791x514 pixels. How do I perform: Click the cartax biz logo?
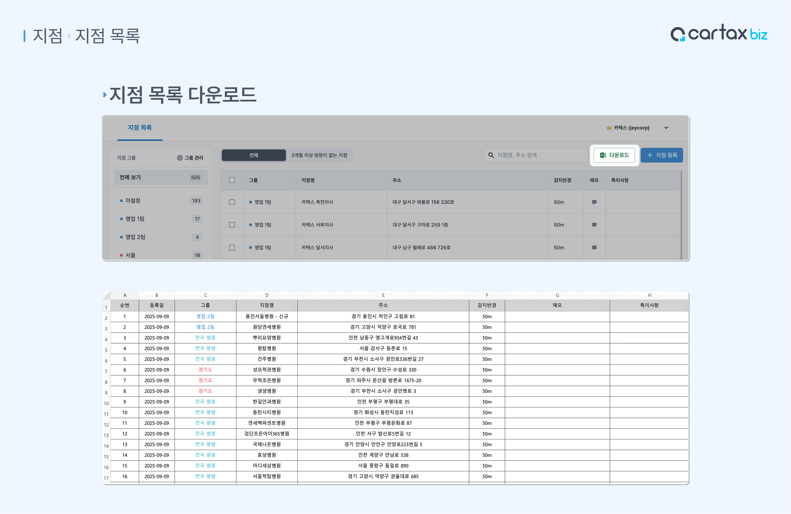719,33
